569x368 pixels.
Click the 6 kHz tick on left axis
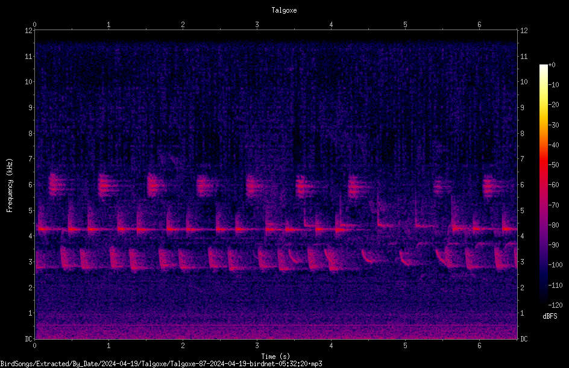tap(30, 184)
